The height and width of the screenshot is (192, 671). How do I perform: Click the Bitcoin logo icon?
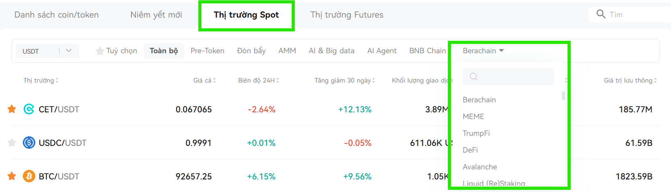tap(29, 176)
